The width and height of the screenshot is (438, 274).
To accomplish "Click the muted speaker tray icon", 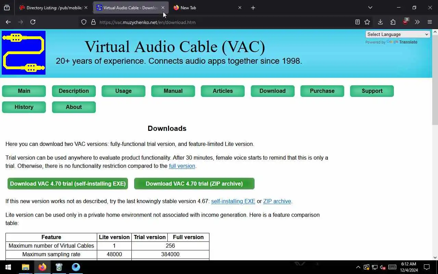I will tap(383, 267).
